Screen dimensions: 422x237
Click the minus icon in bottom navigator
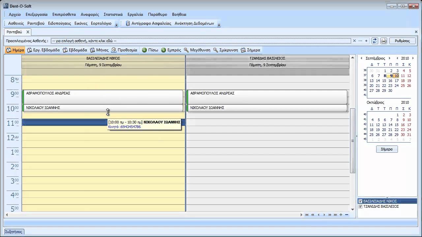click(347, 215)
